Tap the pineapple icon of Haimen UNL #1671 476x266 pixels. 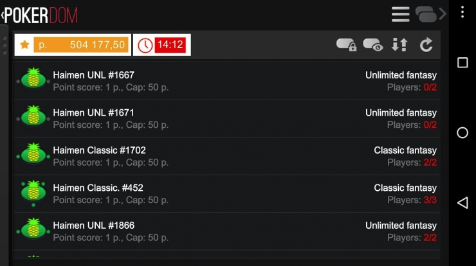pos(33,116)
